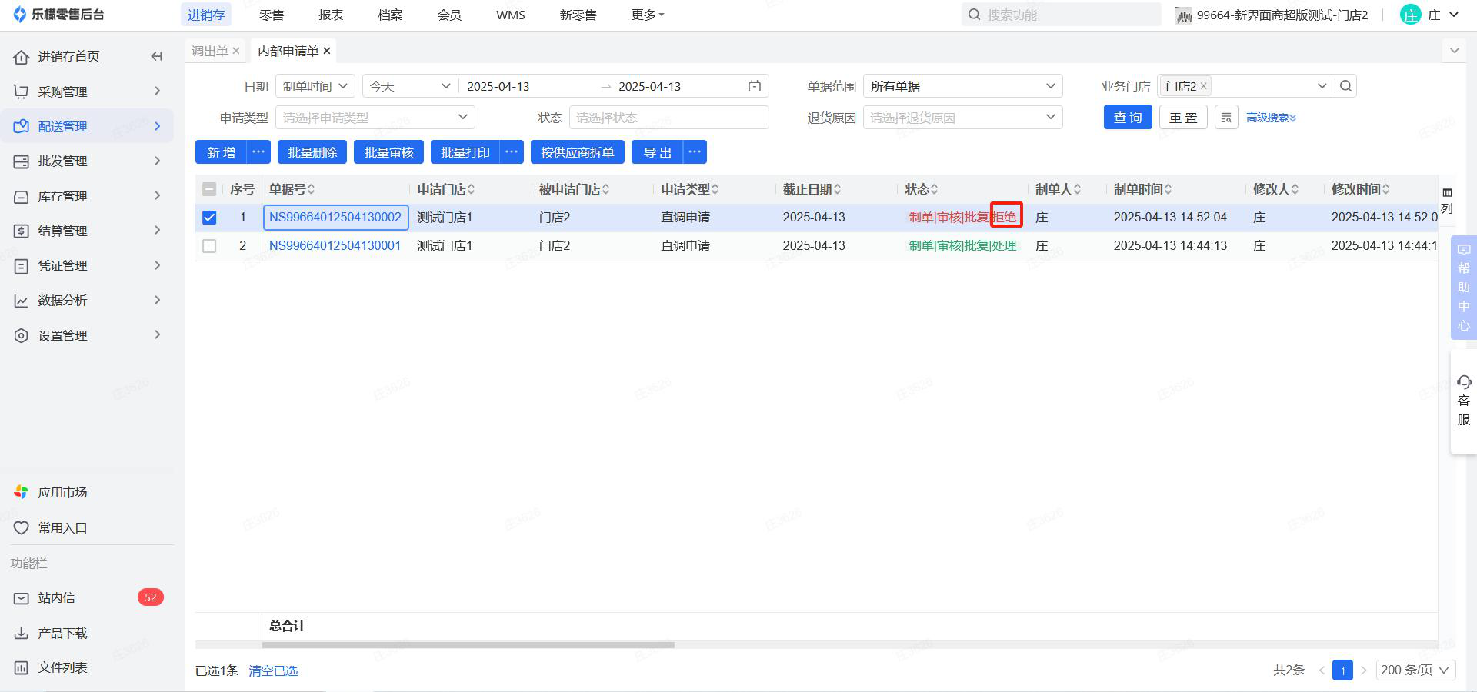The image size is (1477, 692).
Task: Collapse the left sidebar menu
Action: click(x=157, y=56)
